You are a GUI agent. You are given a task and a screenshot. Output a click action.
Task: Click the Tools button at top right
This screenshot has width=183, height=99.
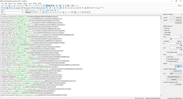point(180,6)
